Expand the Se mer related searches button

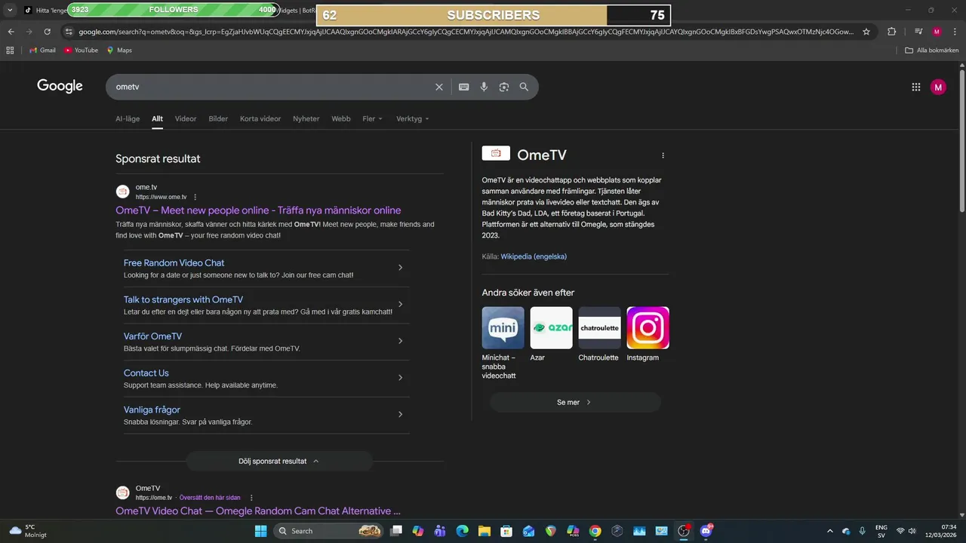[x=575, y=402]
